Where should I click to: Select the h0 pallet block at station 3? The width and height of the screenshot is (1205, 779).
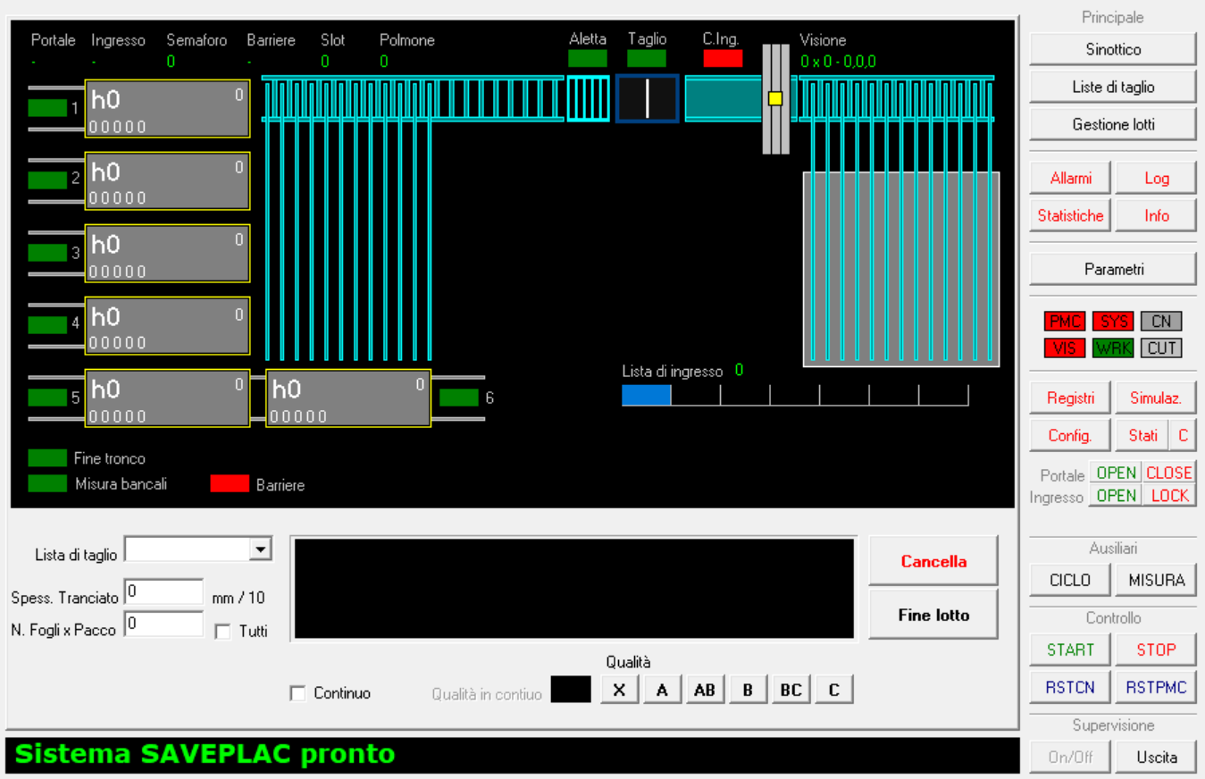pyautogui.click(x=167, y=253)
